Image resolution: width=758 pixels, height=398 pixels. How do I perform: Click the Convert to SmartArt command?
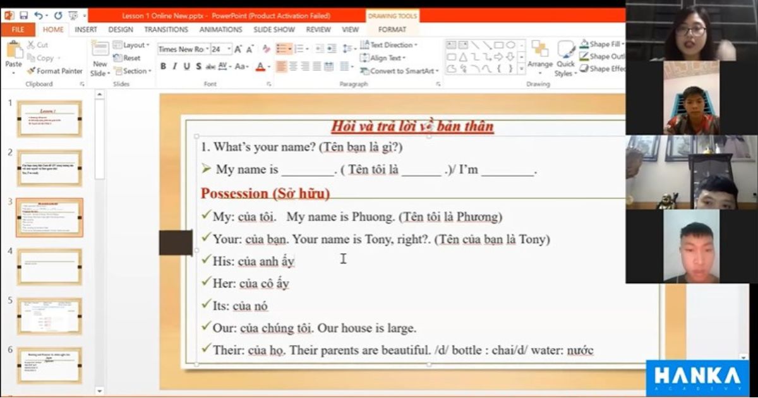coord(398,71)
